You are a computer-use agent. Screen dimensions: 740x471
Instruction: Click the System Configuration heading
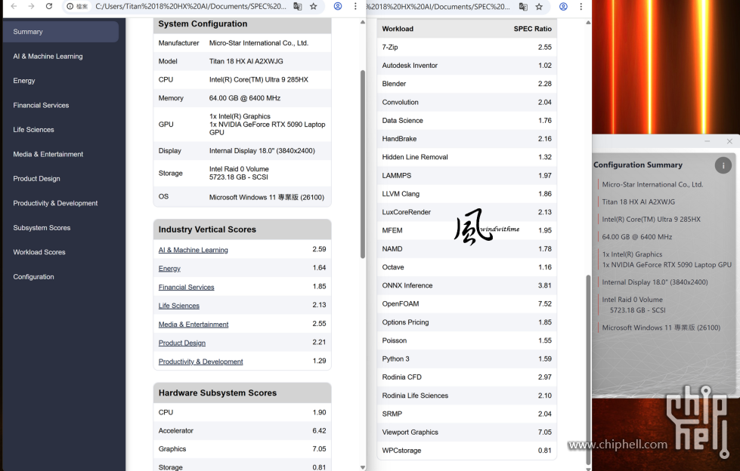click(x=203, y=24)
